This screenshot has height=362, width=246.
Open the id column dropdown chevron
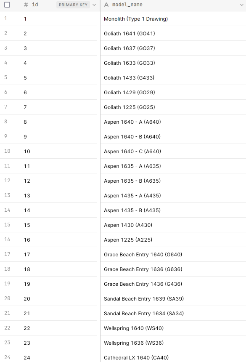pos(94,5)
